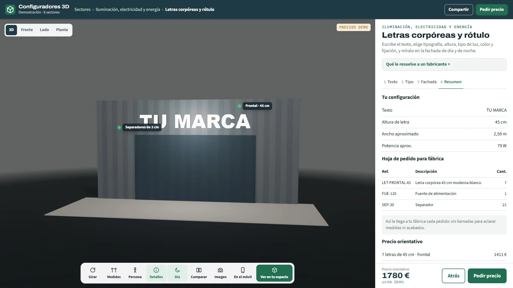This screenshot has width=513, height=288.
Task: Capture an Imagen snapshot
Action: pyautogui.click(x=220, y=273)
